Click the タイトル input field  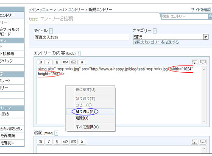(81, 37)
